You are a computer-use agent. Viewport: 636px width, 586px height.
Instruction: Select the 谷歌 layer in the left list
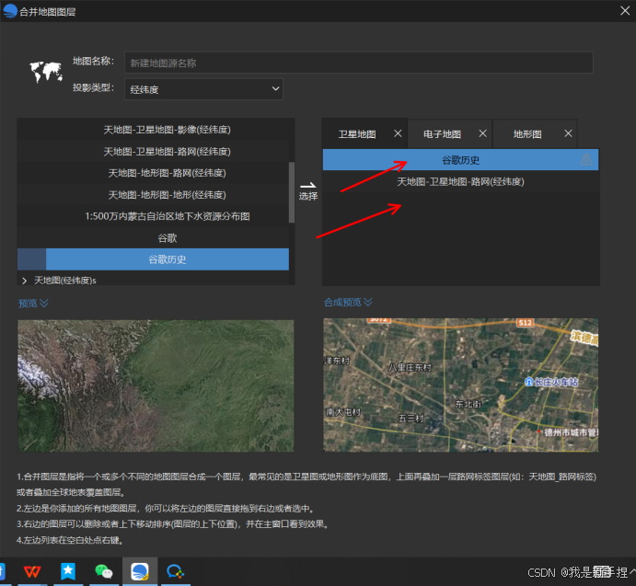[x=153, y=238]
